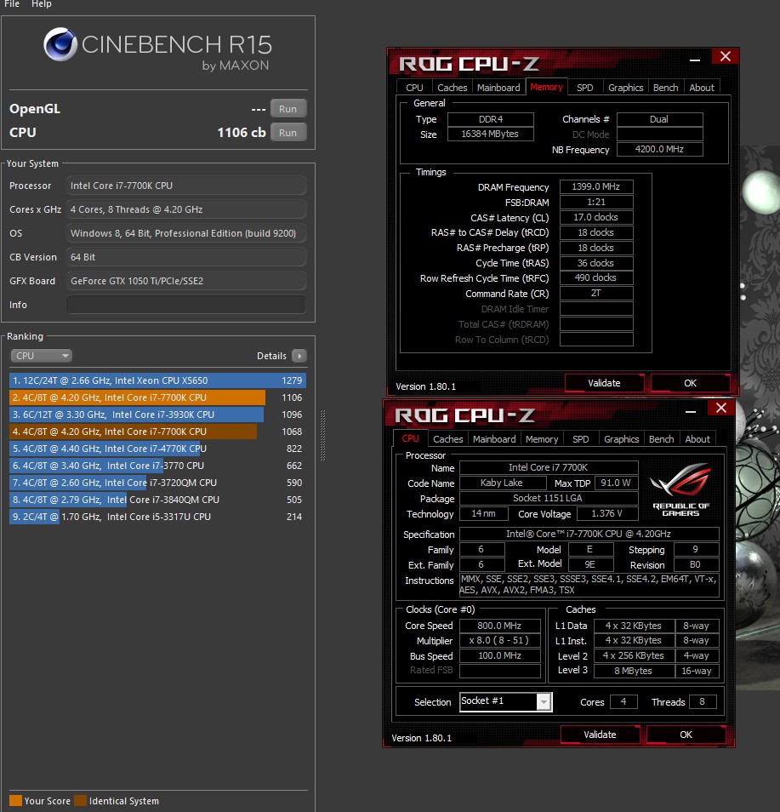Screen dimensions: 780x812
Task: Minimize the lower CPU-Z CPU window
Action: coord(691,410)
